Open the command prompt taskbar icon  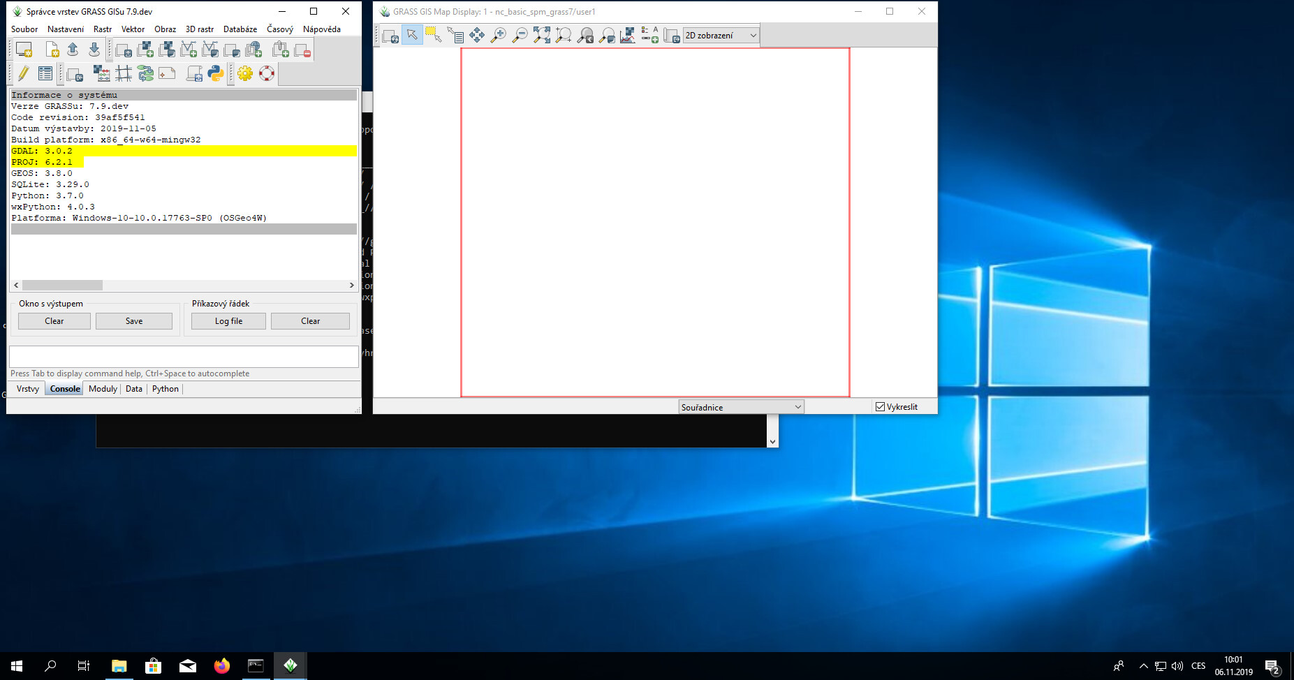tap(256, 666)
